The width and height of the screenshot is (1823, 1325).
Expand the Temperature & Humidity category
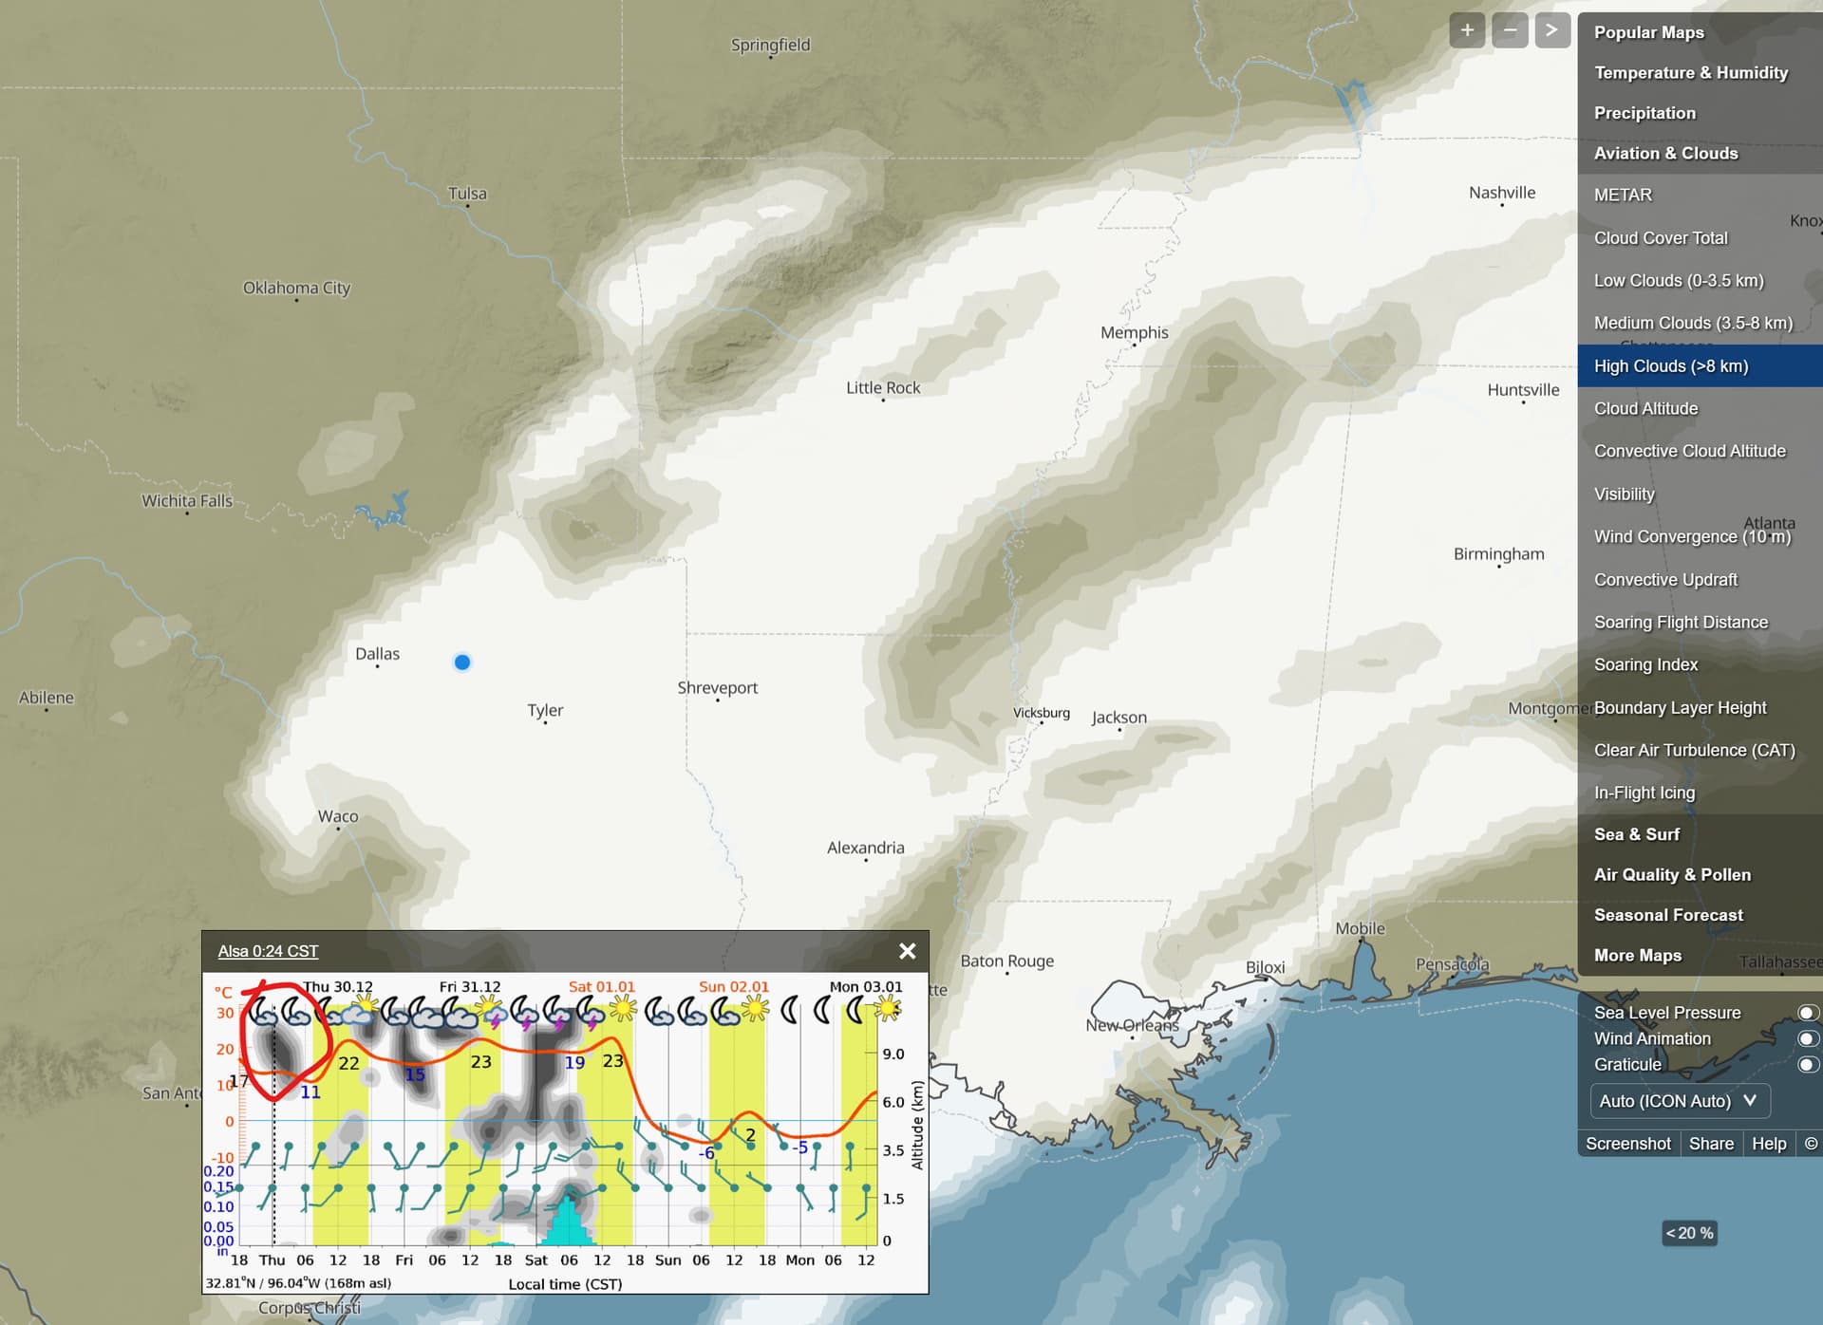click(x=1690, y=73)
